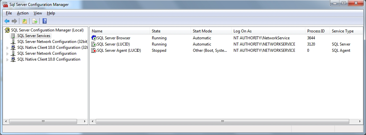The width and height of the screenshot is (366, 135).
Task: Click the Export List toolbar icon
Action: click(35, 21)
